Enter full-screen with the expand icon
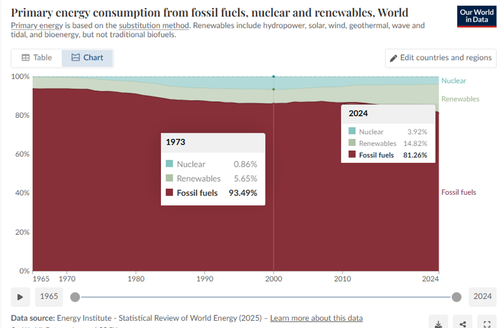The width and height of the screenshot is (503, 328). pos(487,324)
